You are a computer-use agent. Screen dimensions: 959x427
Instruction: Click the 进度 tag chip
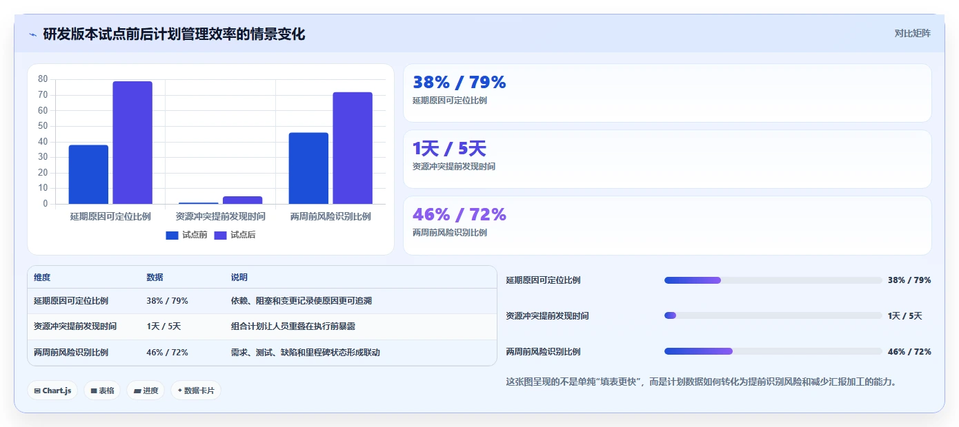[x=146, y=390]
